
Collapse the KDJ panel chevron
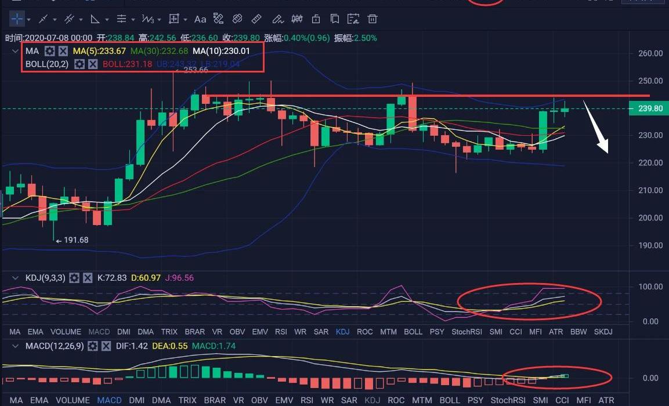click(15, 278)
